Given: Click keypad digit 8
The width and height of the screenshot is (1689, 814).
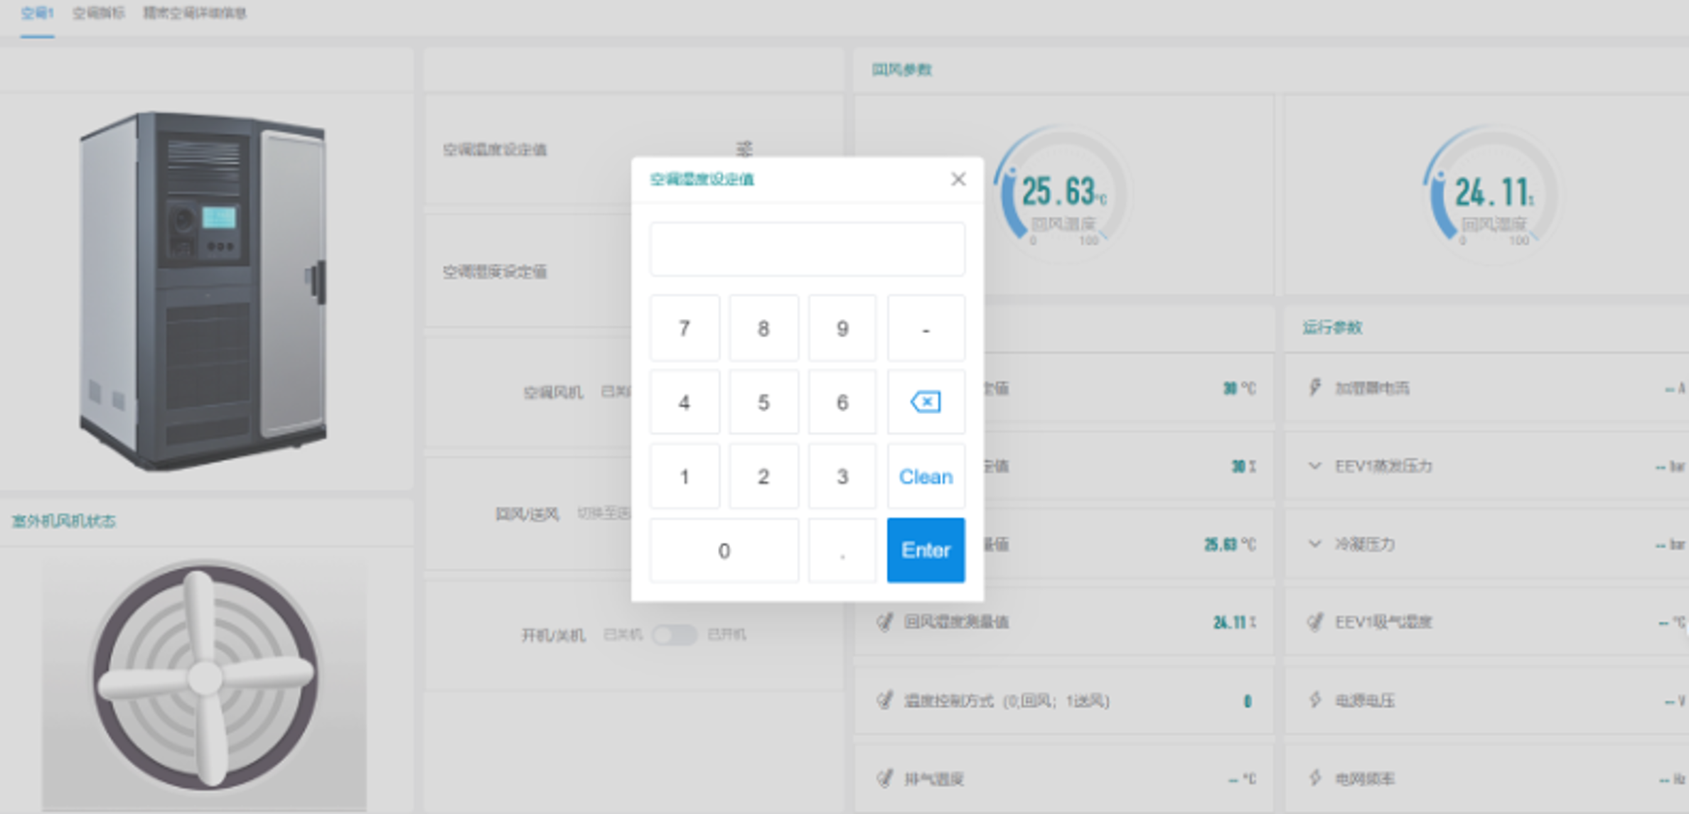Looking at the screenshot, I should 763,328.
